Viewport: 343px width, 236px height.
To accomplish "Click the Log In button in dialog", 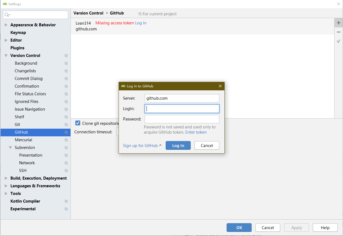I will pyautogui.click(x=178, y=146).
